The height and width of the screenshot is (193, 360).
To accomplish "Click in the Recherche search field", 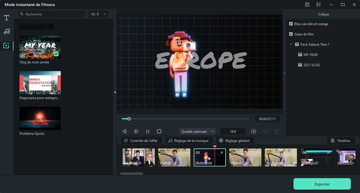I will tap(52, 14).
